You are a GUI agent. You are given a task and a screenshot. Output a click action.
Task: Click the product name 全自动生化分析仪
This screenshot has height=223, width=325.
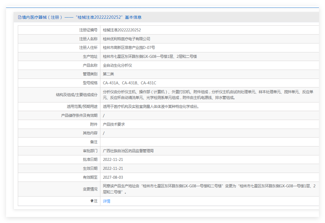[117, 66]
